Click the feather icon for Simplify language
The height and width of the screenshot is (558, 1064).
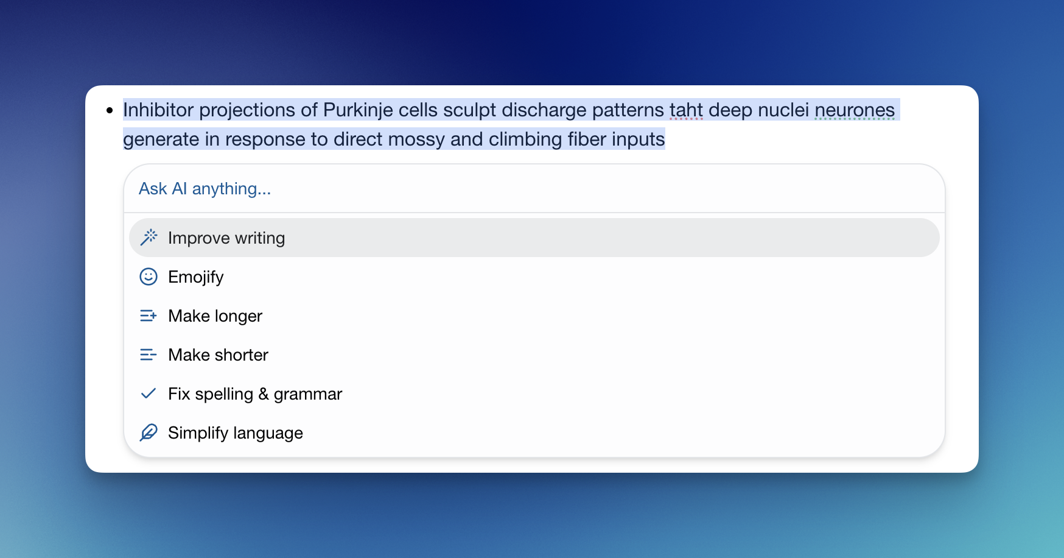149,433
